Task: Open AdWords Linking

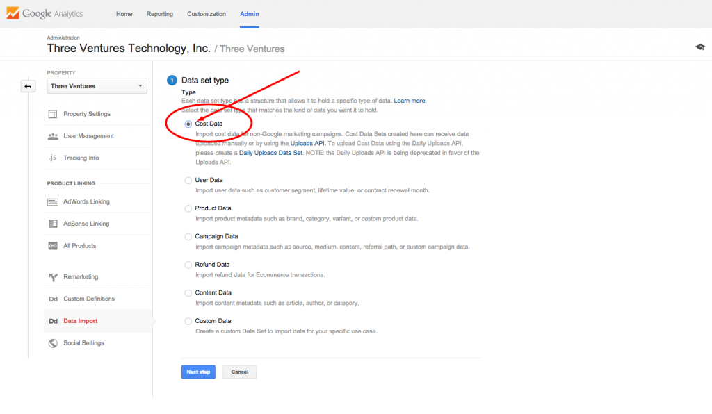Action: point(86,201)
